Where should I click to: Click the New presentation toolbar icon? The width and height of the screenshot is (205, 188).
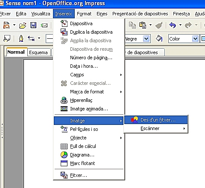point(6,25)
